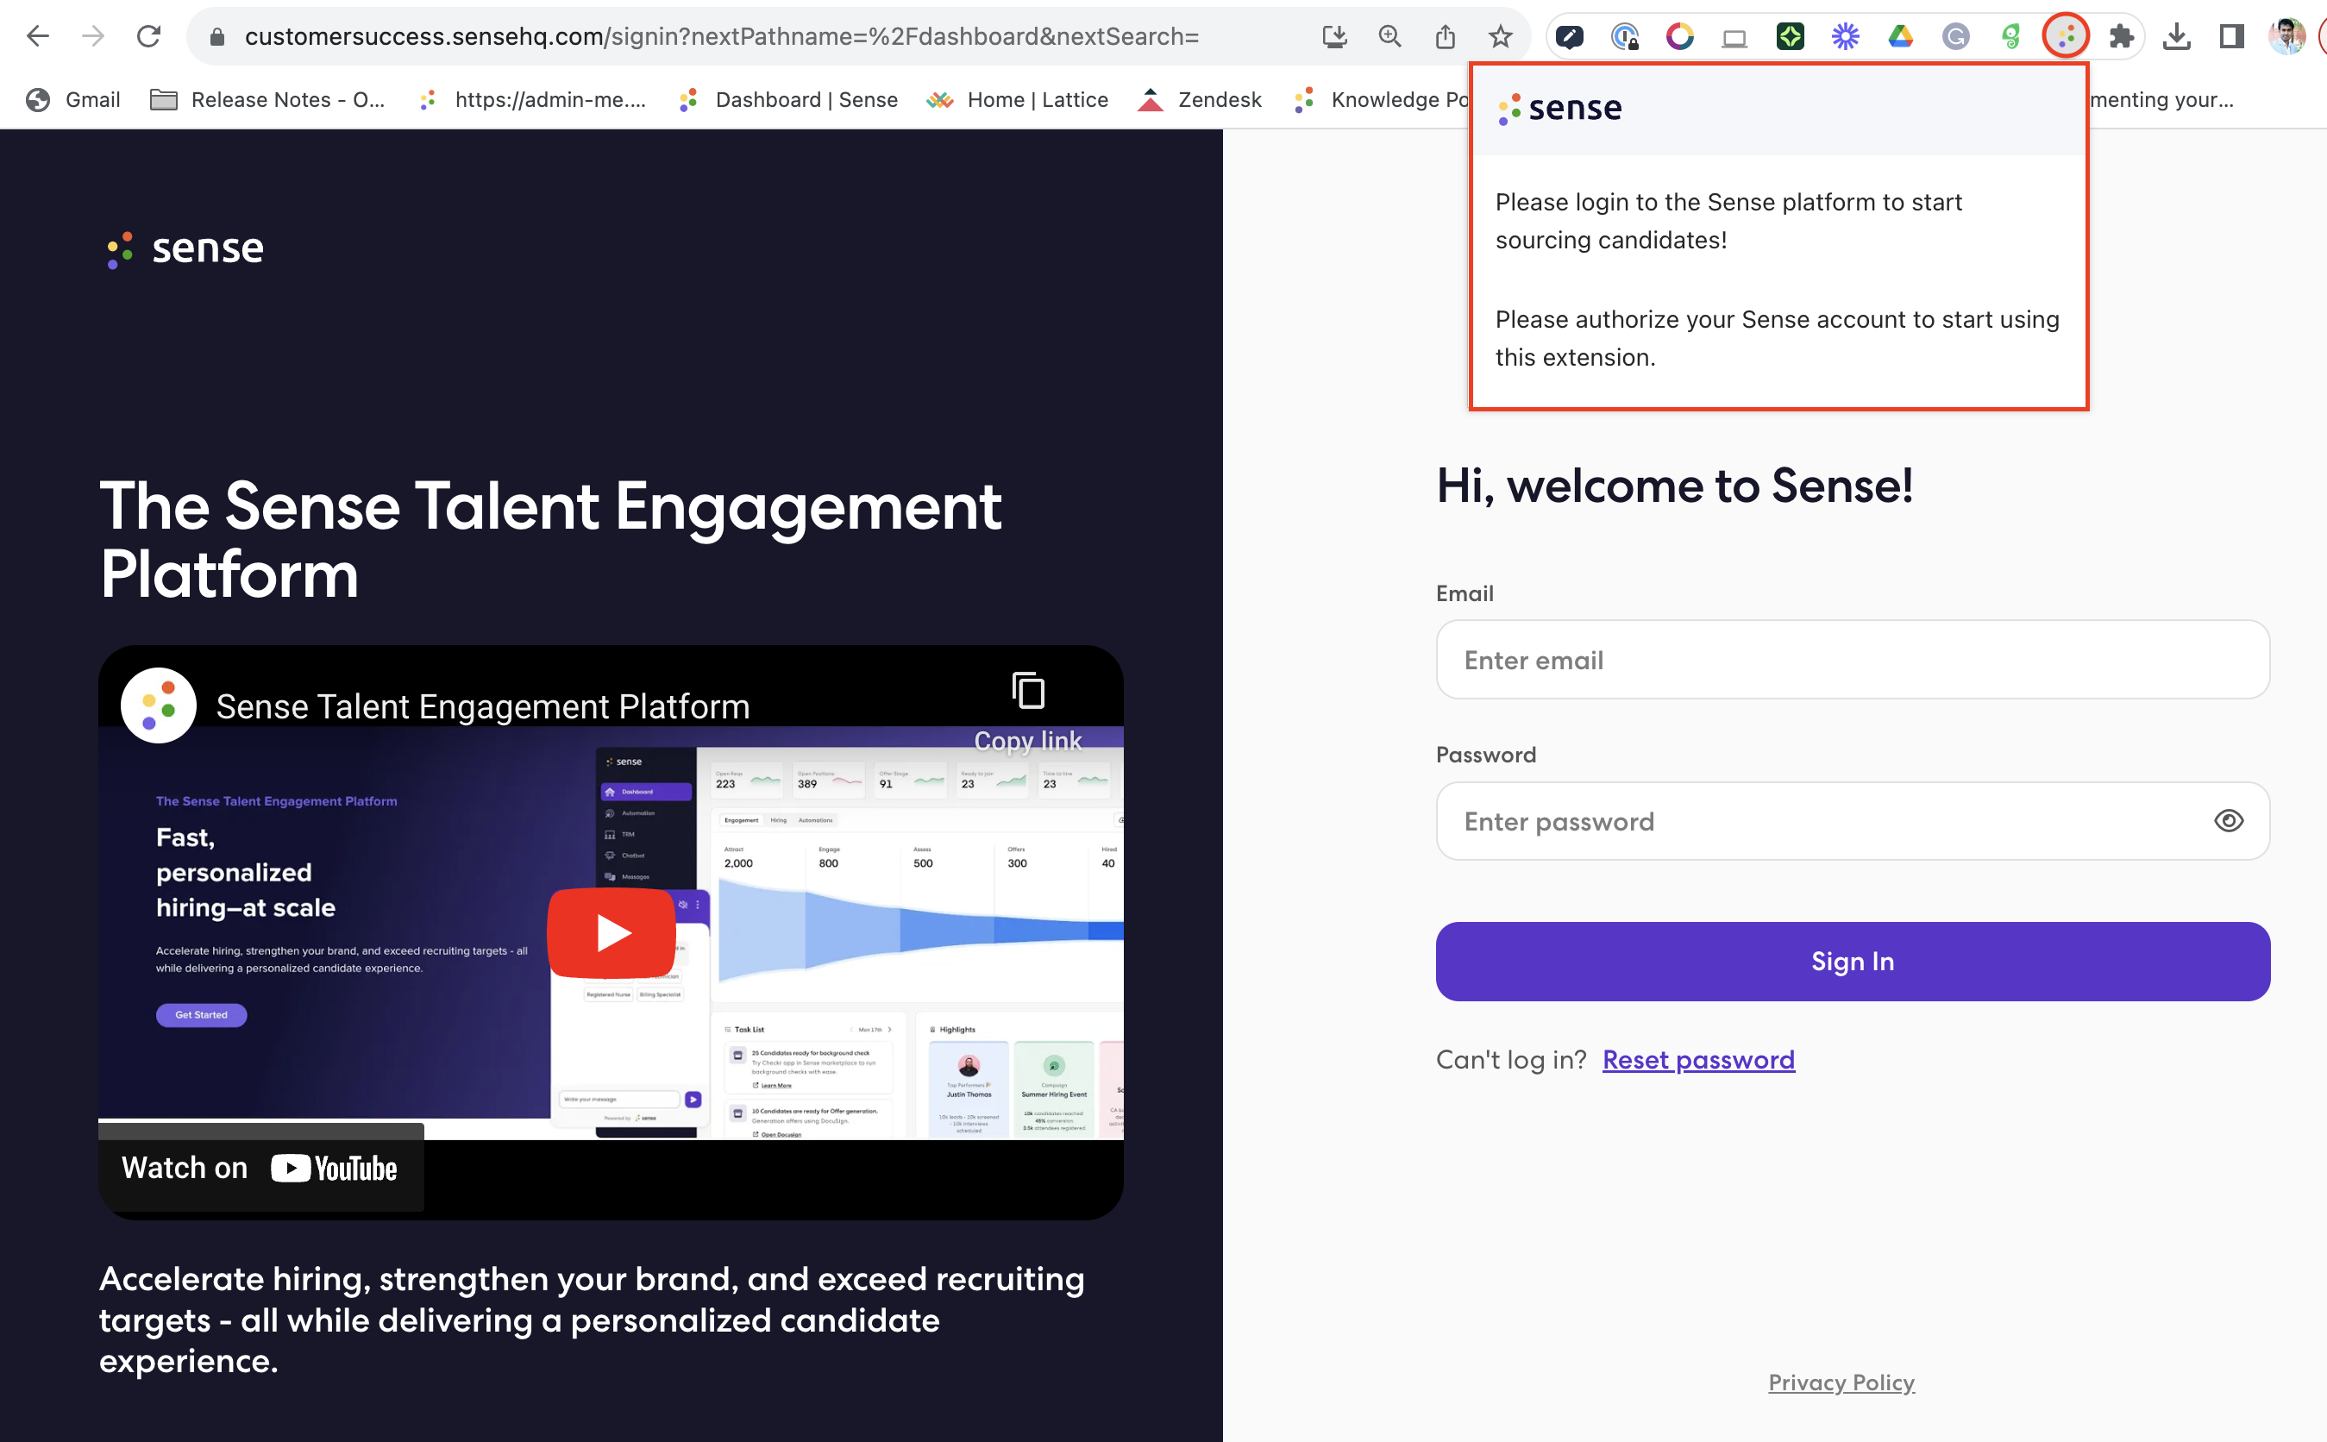Click the install app icon in address bar
Viewport: 2327px width, 1442px height.
[1334, 37]
